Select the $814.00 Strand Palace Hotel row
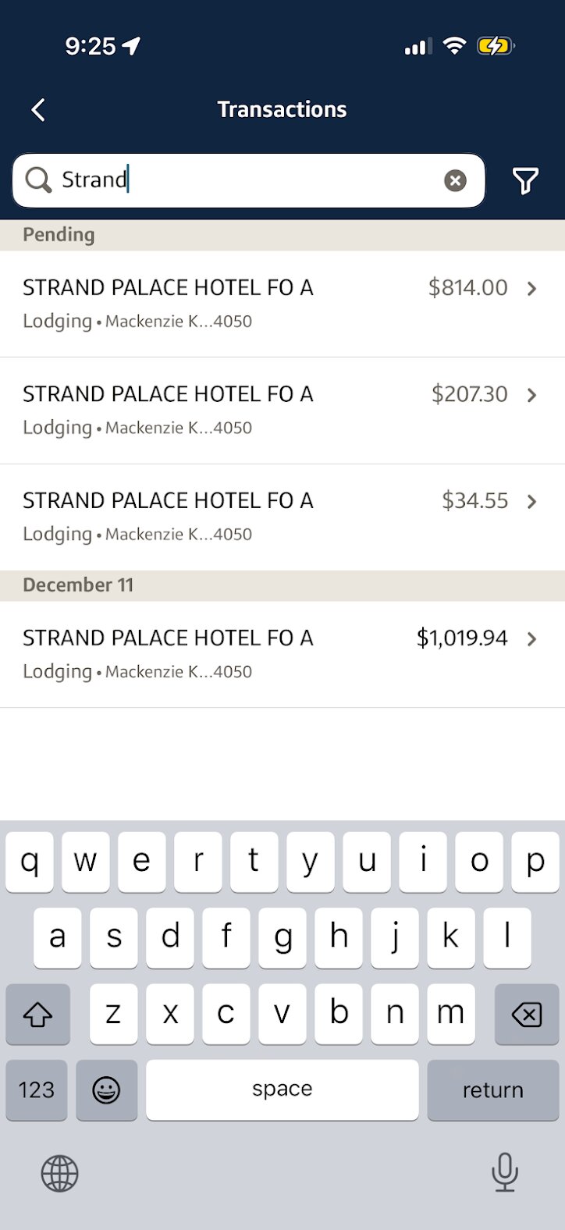This screenshot has height=1230, width=565. click(234, 304)
